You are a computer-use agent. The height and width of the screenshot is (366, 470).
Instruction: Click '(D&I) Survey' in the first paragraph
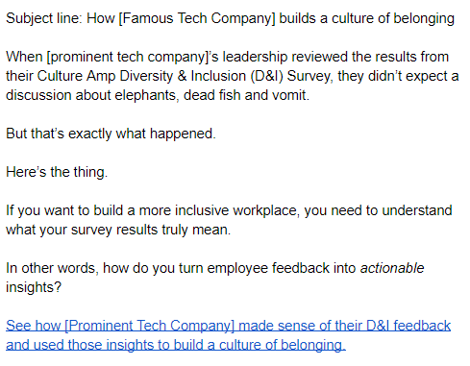coord(290,76)
